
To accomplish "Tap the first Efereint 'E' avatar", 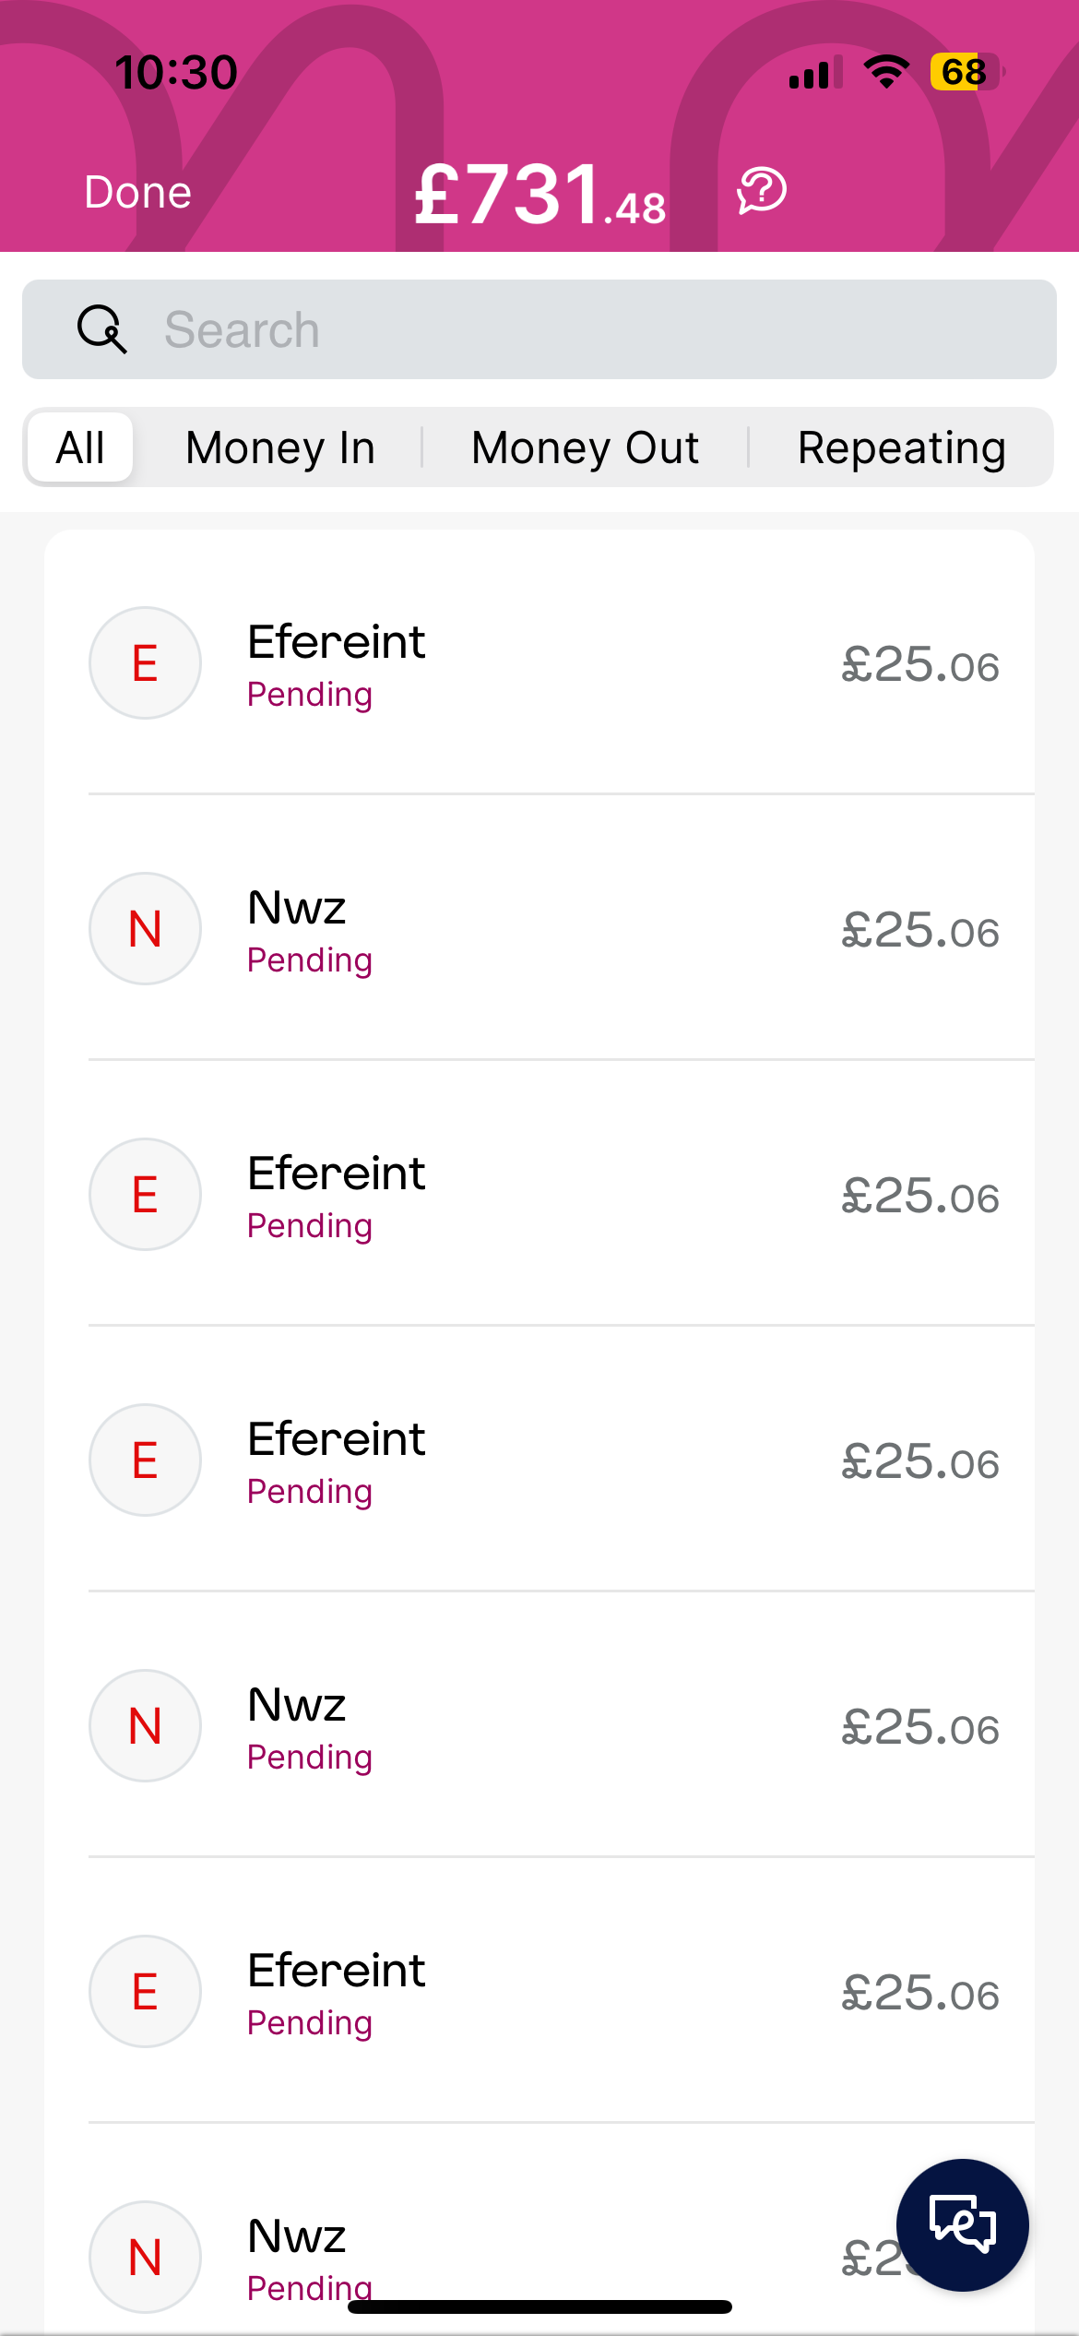I will pyautogui.click(x=145, y=663).
